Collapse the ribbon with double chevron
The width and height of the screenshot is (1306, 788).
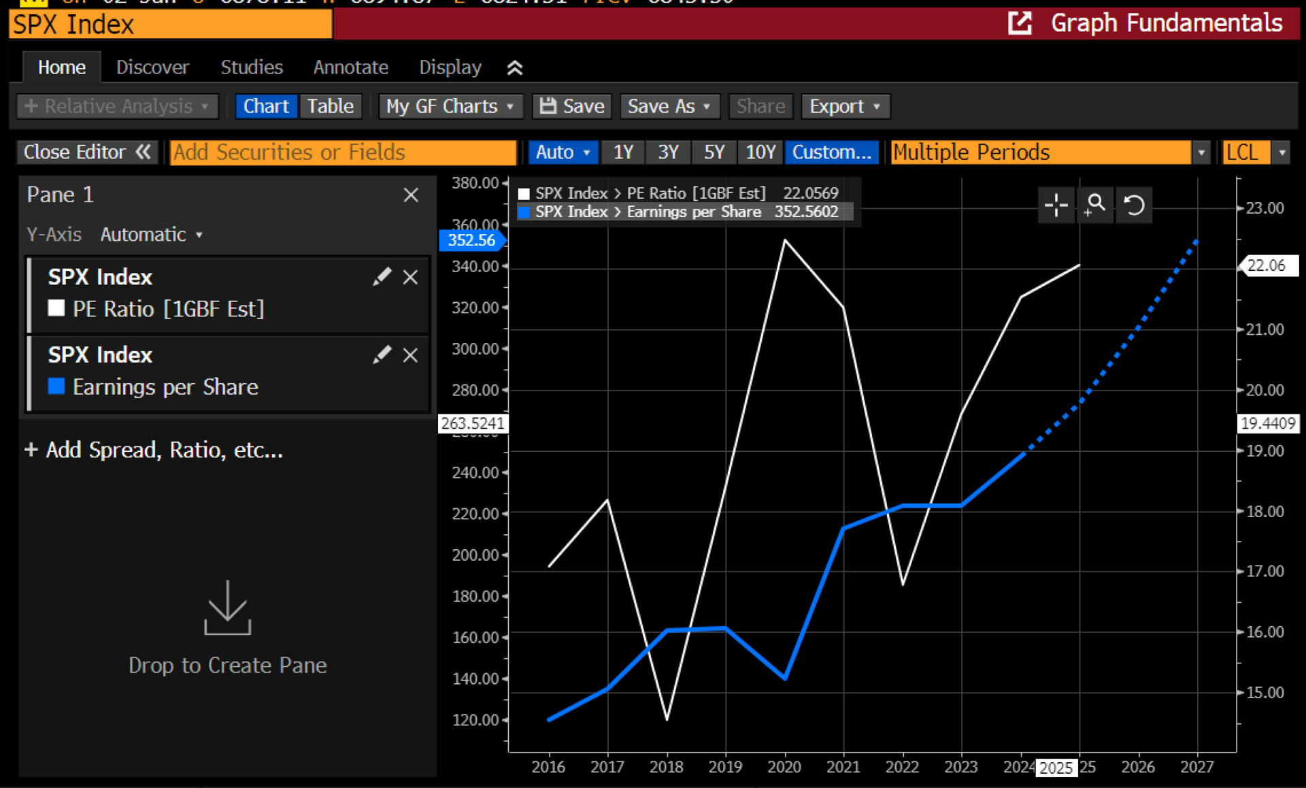[x=515, y=67]
